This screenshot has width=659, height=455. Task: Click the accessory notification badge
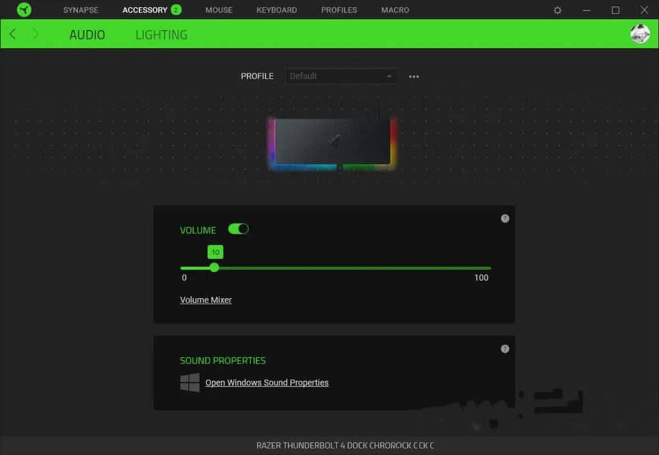(x=176, y=10)
